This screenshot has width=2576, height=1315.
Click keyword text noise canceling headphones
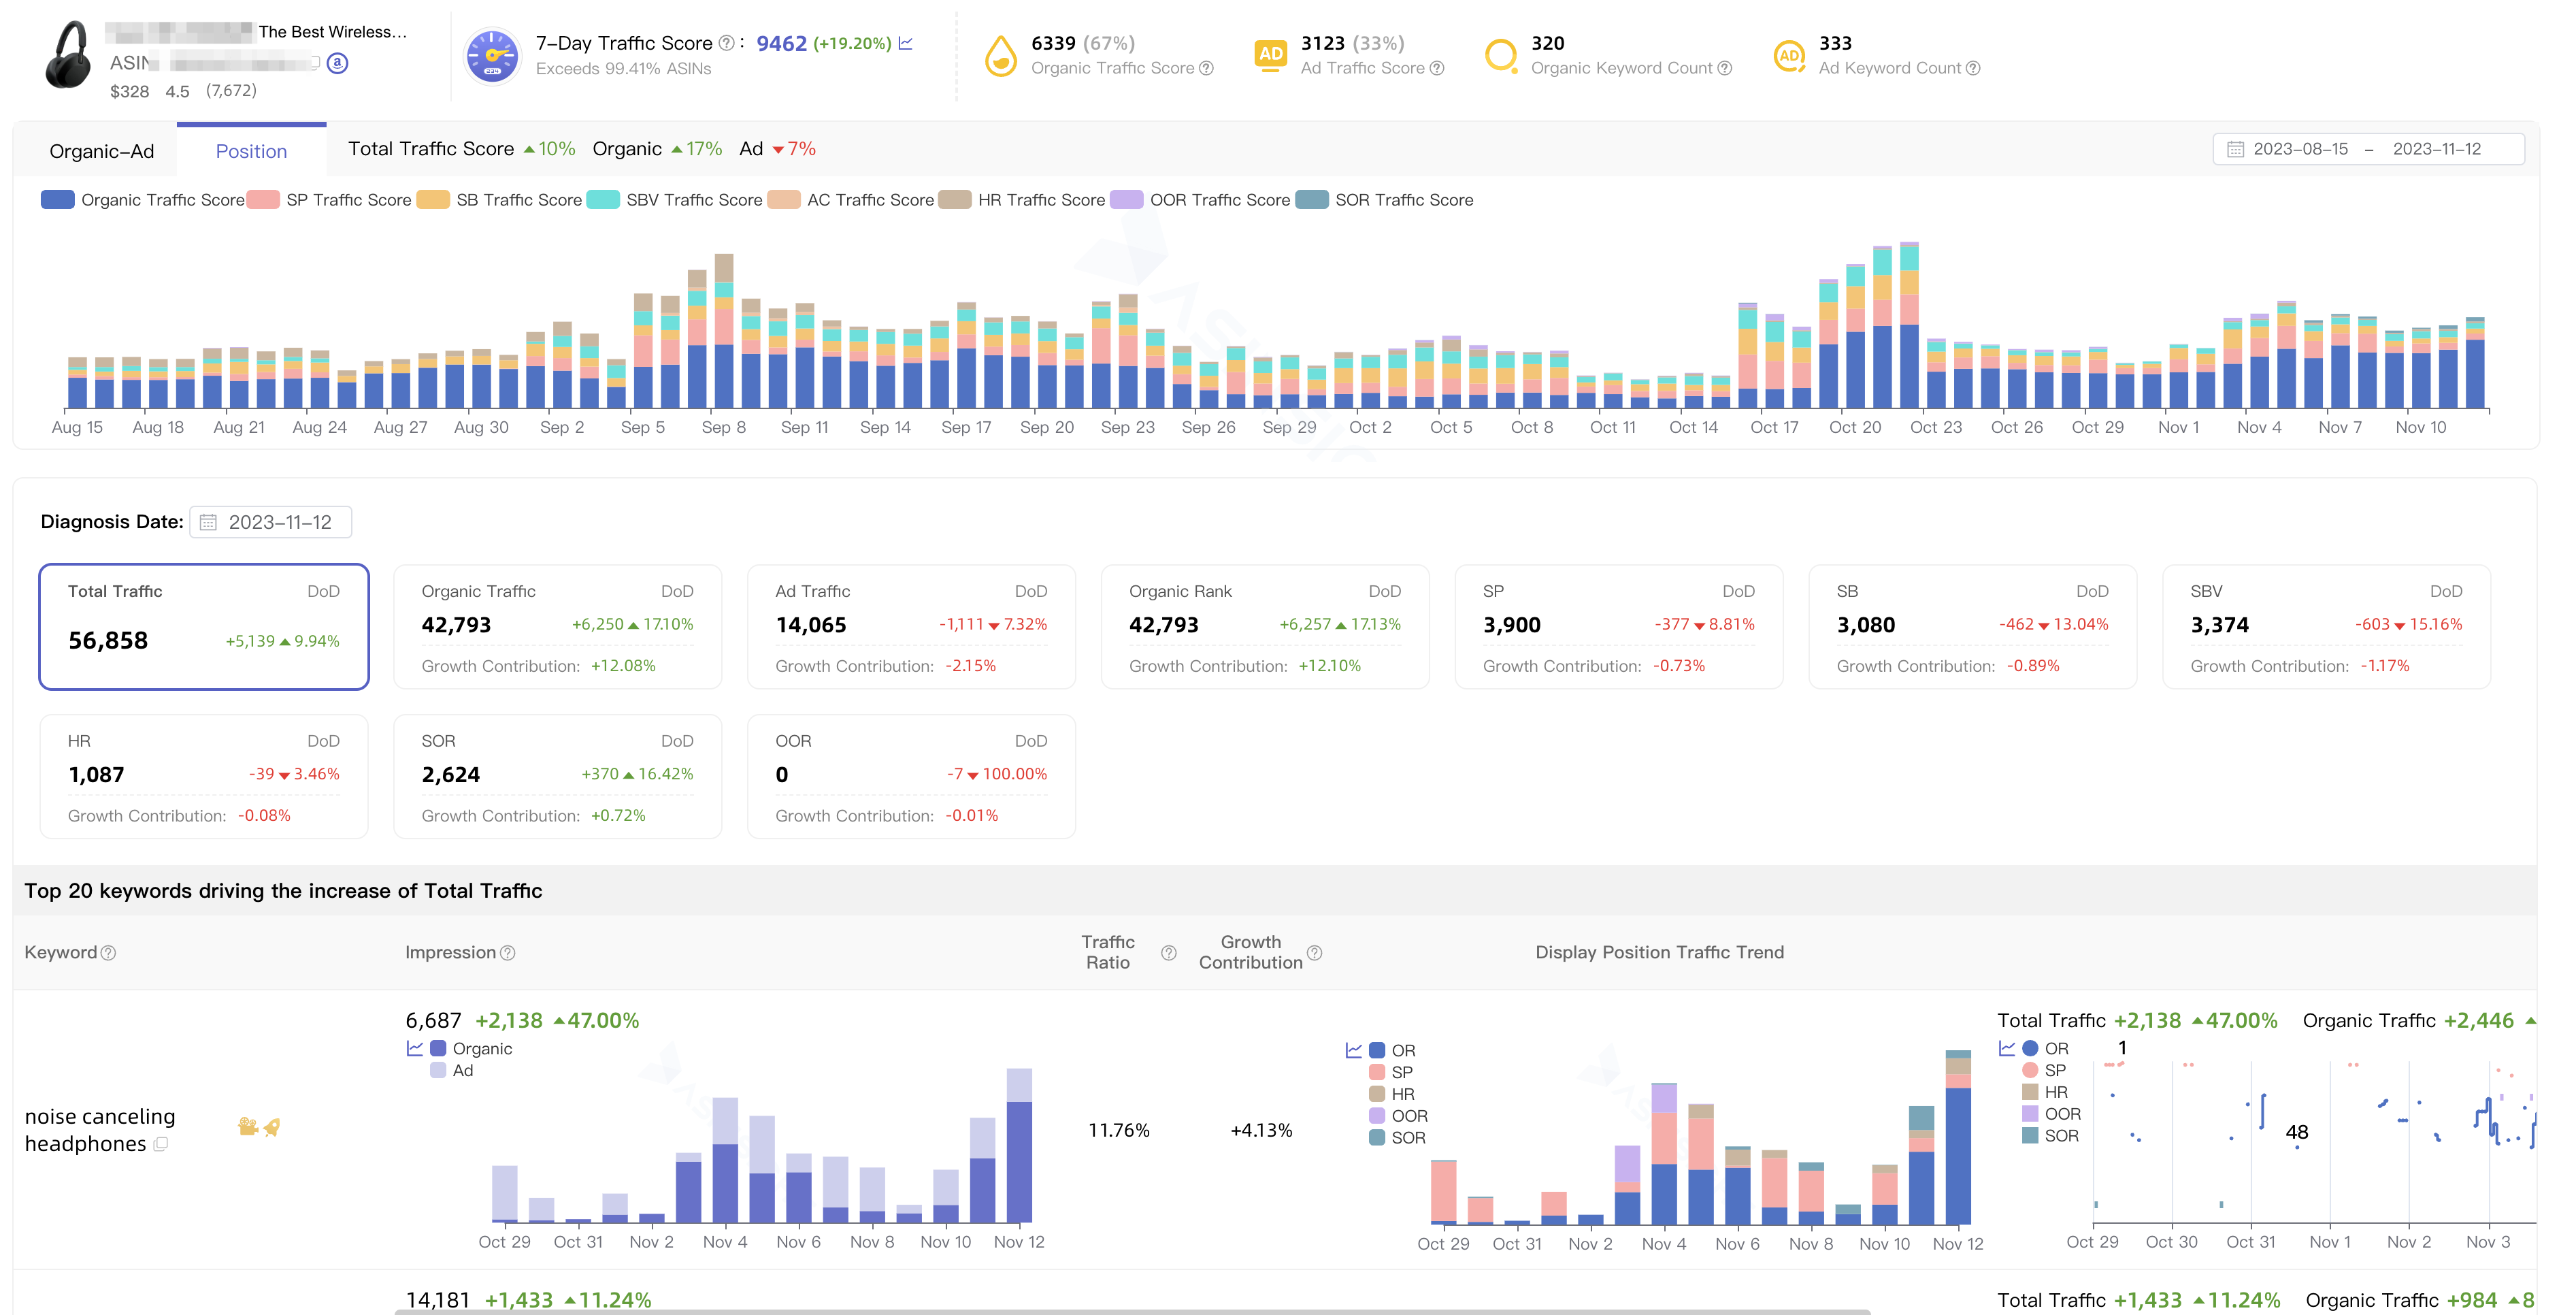(100, 1130)
